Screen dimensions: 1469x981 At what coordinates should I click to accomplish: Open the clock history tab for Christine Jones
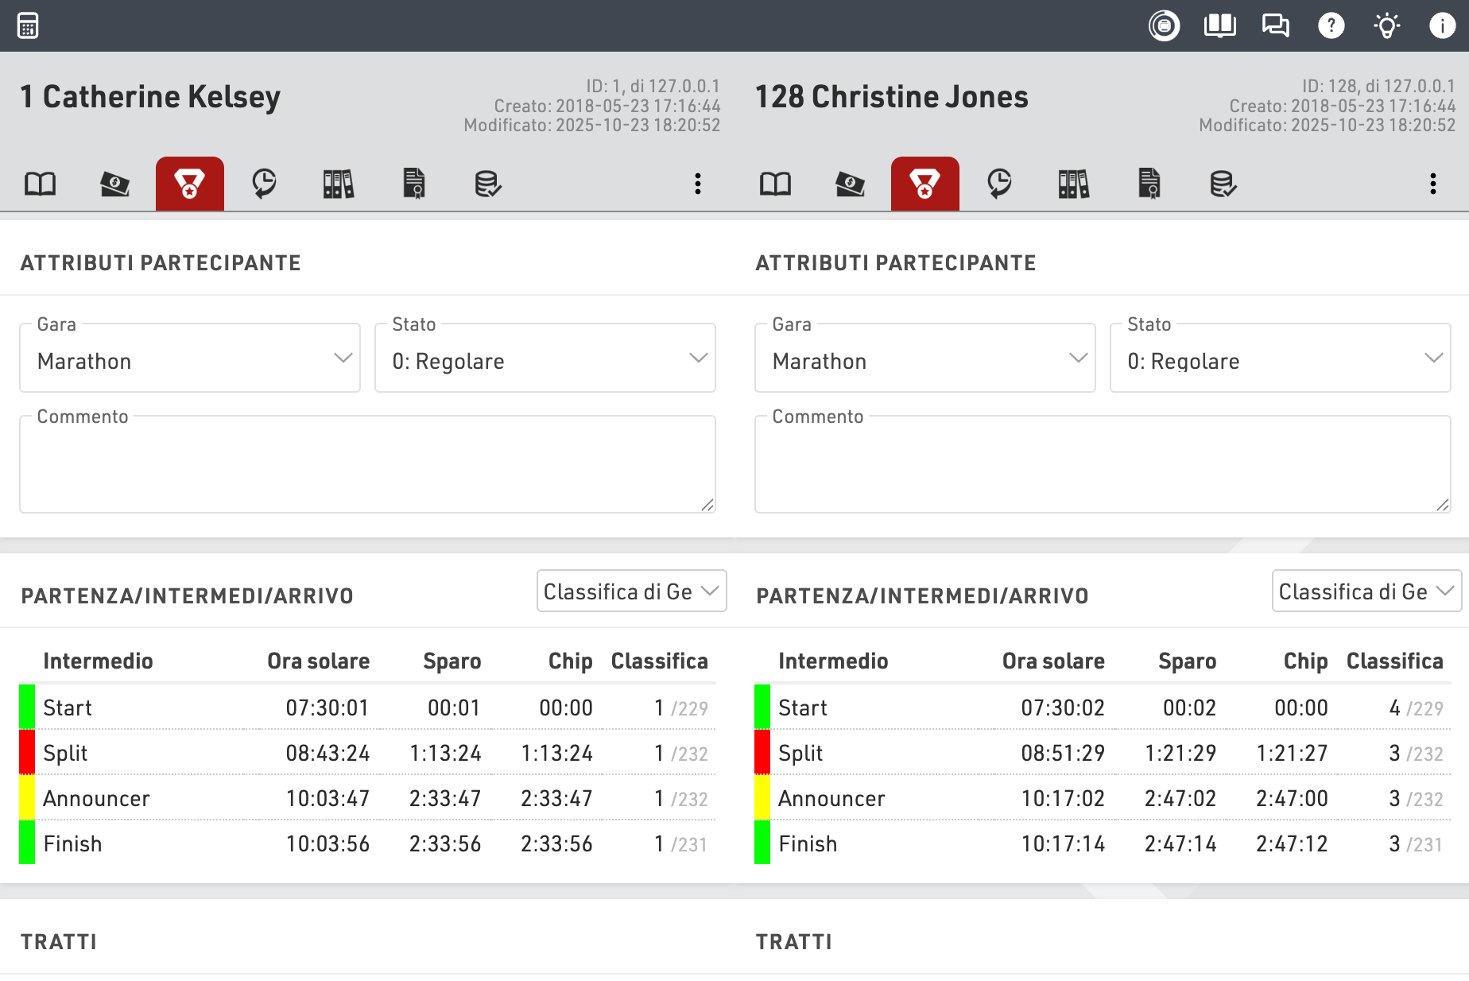(x=999, y=184)
